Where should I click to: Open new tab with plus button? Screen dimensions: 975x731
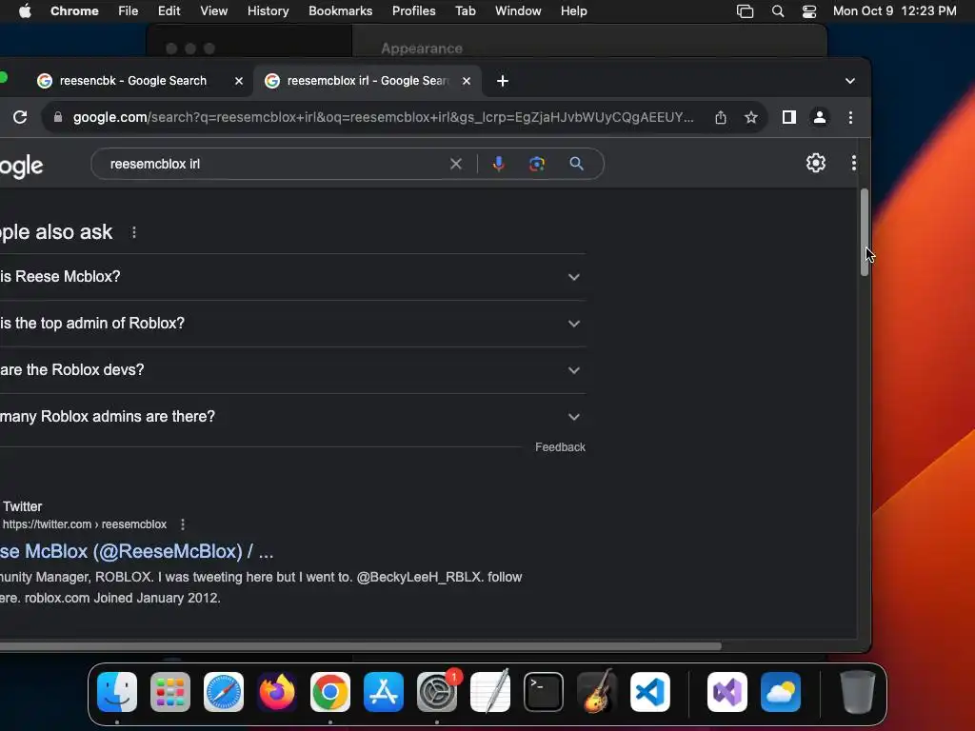point(503,81)
